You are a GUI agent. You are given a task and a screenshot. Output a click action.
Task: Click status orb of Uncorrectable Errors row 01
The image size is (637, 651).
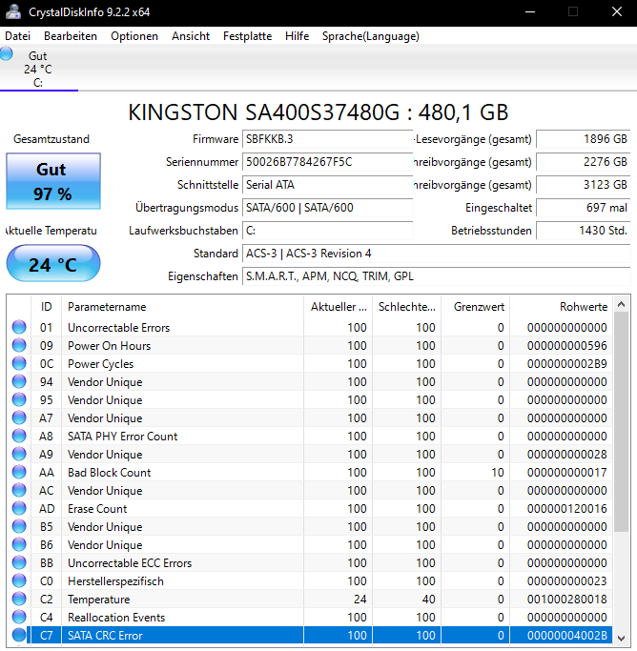(19, 327)
